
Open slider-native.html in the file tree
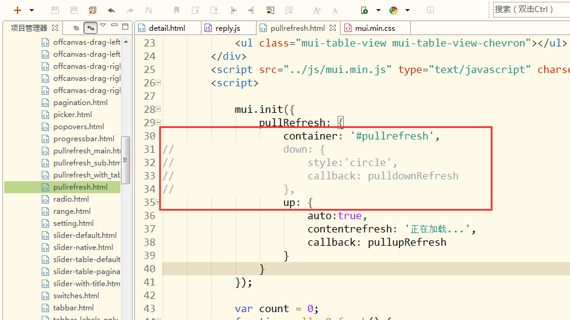point(83,248)
